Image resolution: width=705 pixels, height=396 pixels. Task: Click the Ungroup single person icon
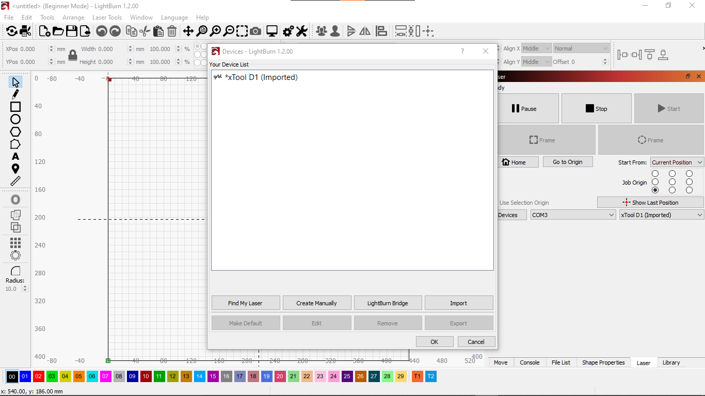[x=335, y=31]
